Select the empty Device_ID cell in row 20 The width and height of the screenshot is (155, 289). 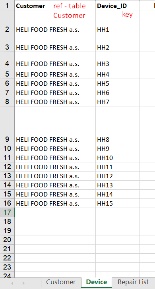coord(118,240)
